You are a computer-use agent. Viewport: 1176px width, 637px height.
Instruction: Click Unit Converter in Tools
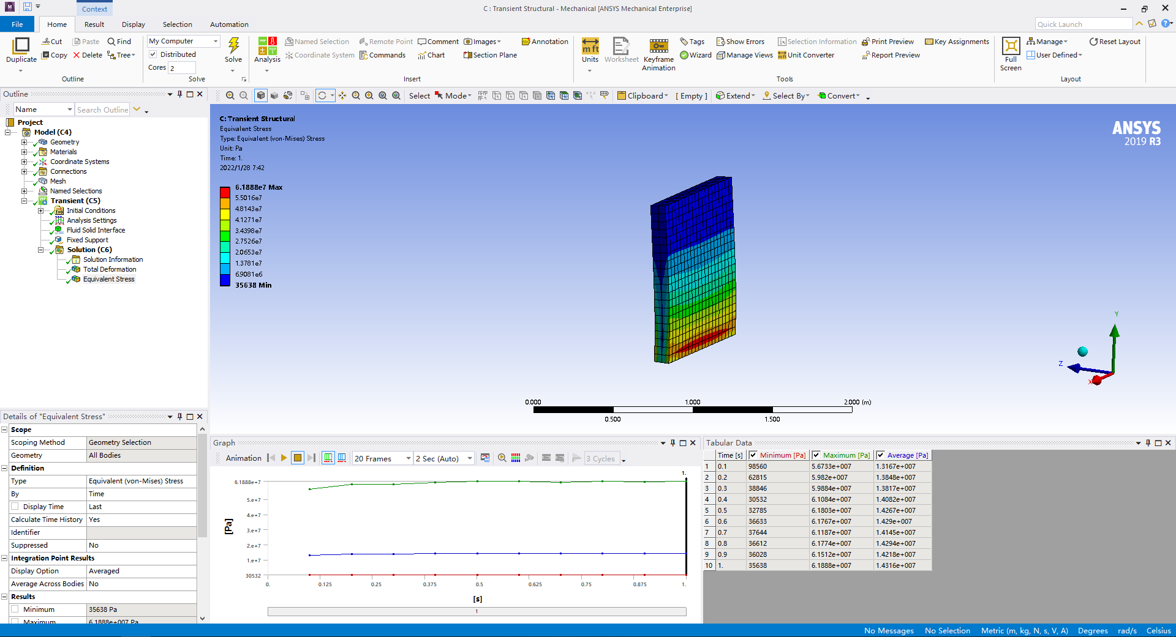[x=806, y=55]
